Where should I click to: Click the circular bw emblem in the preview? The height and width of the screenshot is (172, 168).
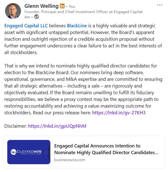tap(14, 152)
